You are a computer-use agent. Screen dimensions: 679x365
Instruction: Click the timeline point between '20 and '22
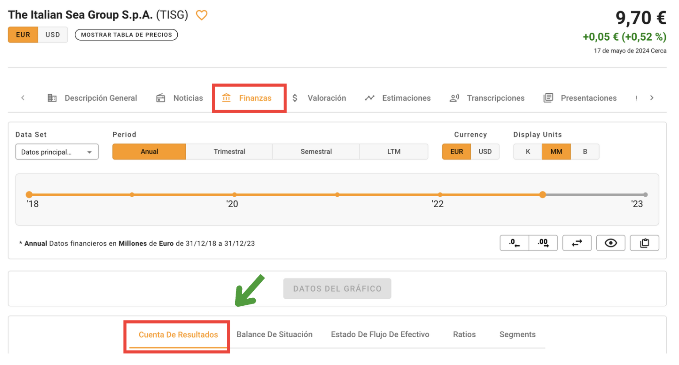(337, 194)
